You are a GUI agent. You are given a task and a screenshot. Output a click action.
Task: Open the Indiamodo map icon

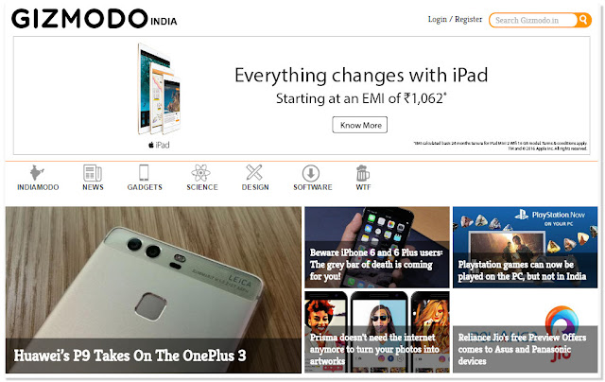(37, 172)
